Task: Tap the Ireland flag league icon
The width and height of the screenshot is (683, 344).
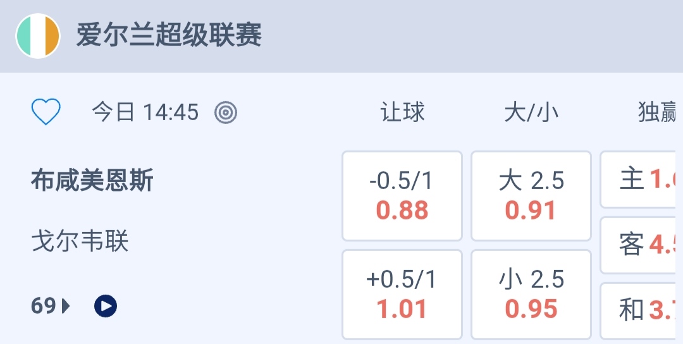Action: [38, 36]
